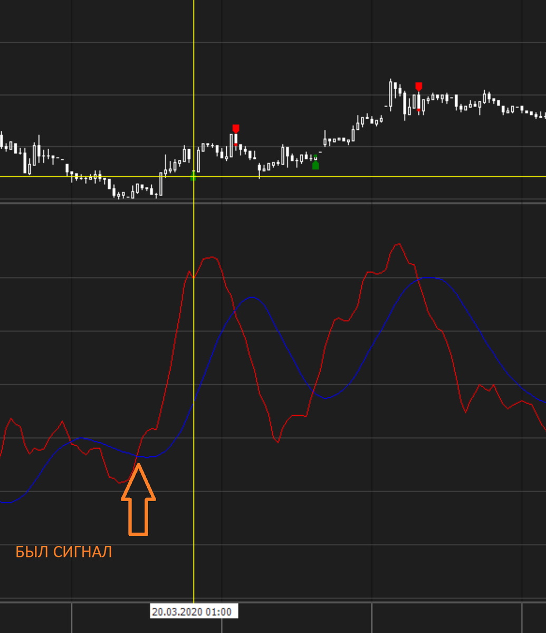Click the splitter between price and indicator panes

273,203
